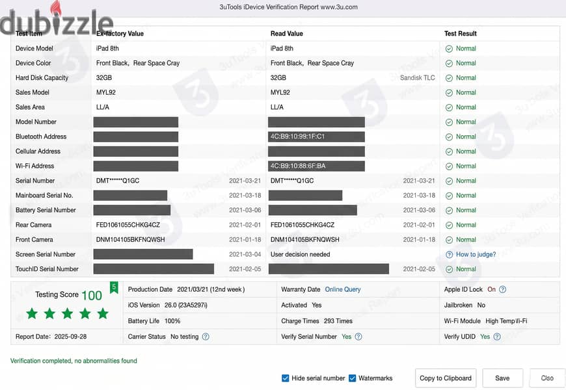Click the Testing Score 100 value
This screenshot has width=566, height=390.
(92, 296)
